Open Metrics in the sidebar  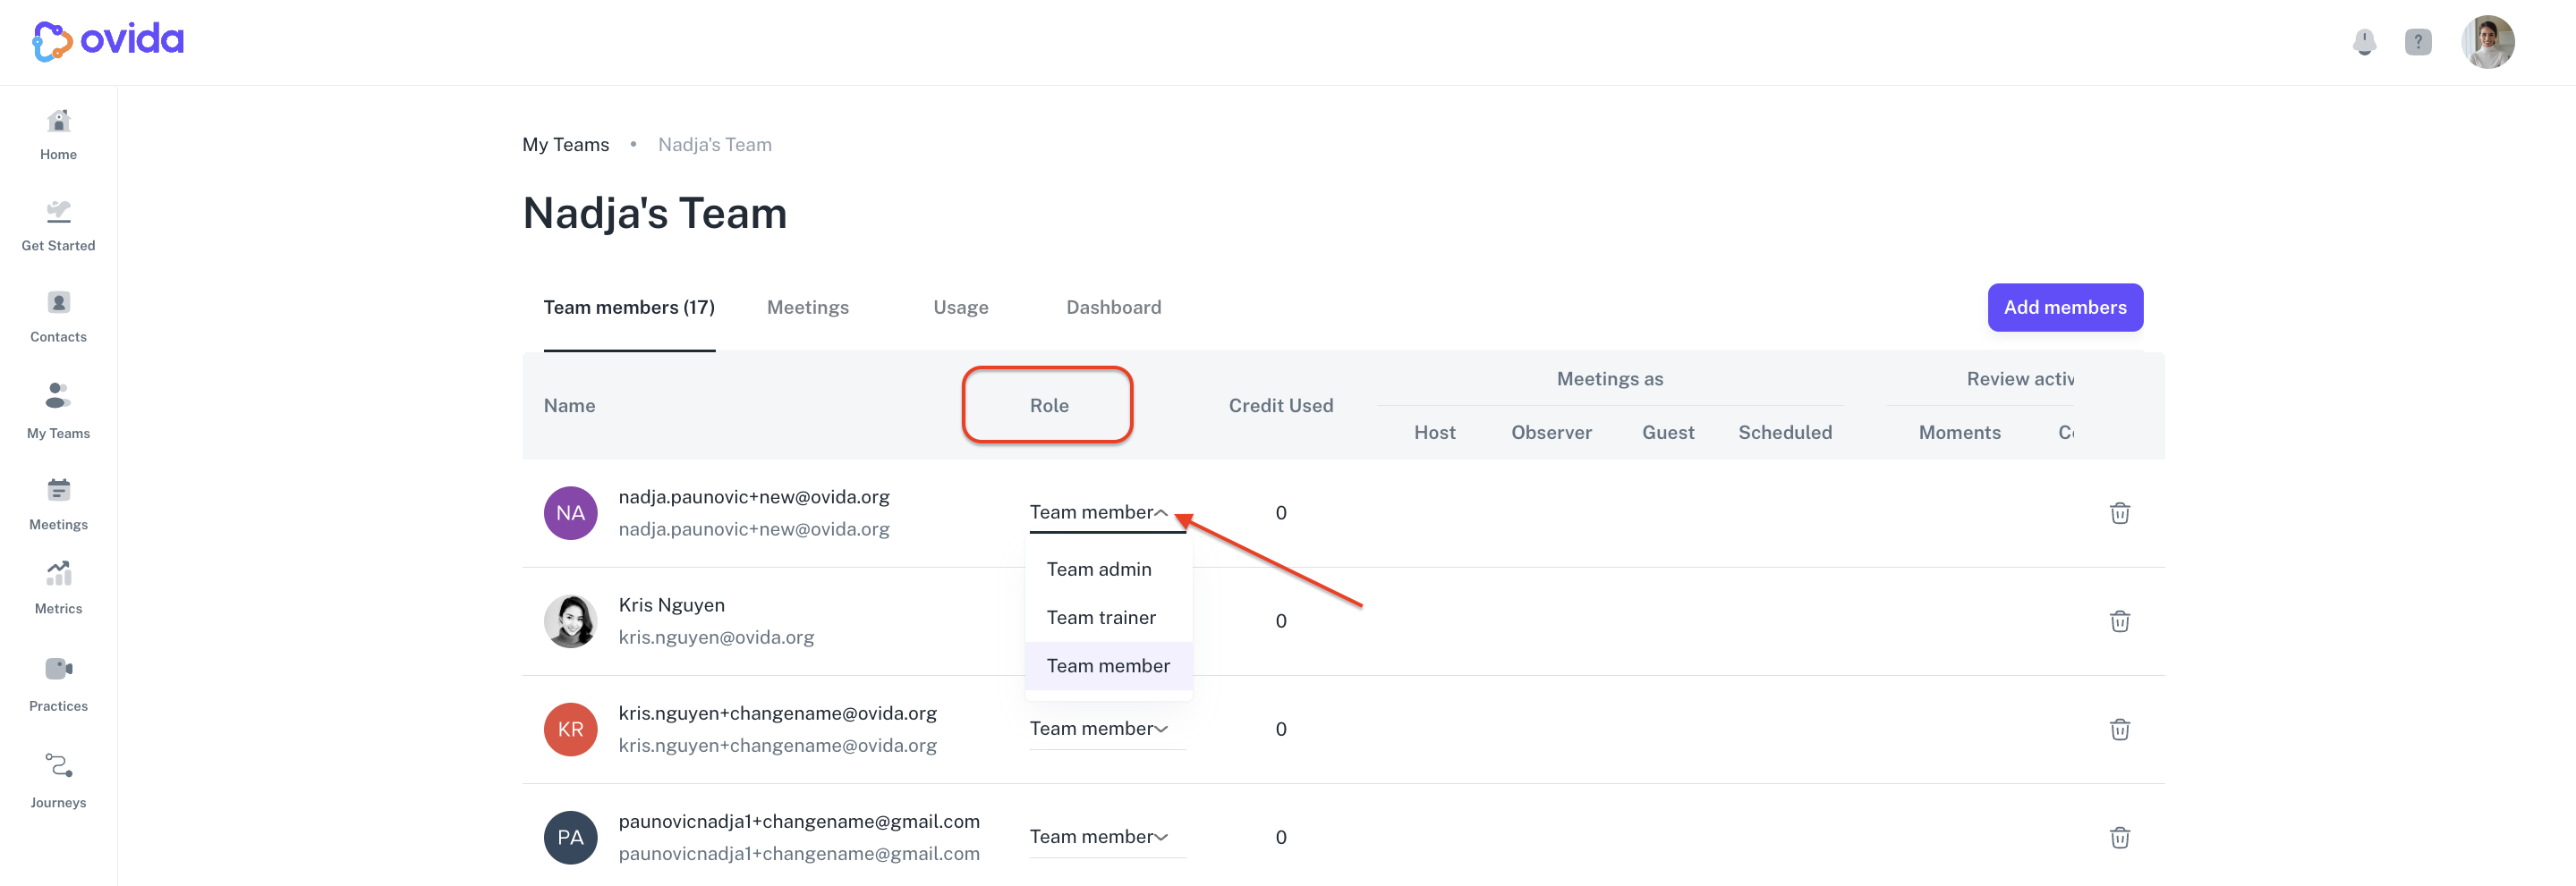tap(58, 588)
